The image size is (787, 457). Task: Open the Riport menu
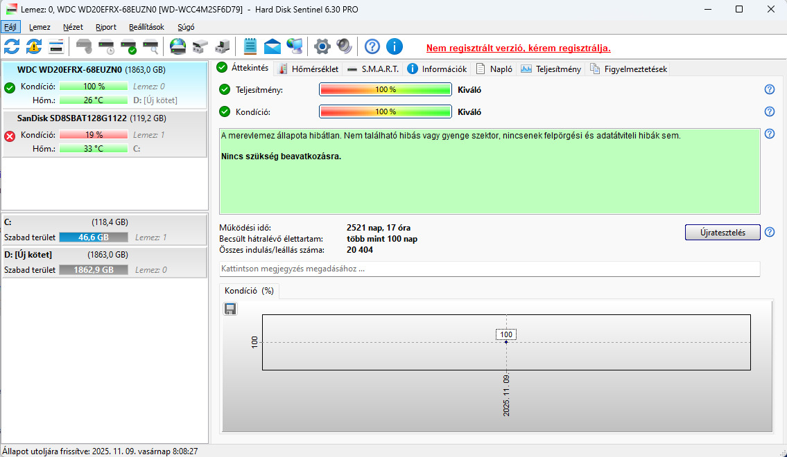point(106,27)
